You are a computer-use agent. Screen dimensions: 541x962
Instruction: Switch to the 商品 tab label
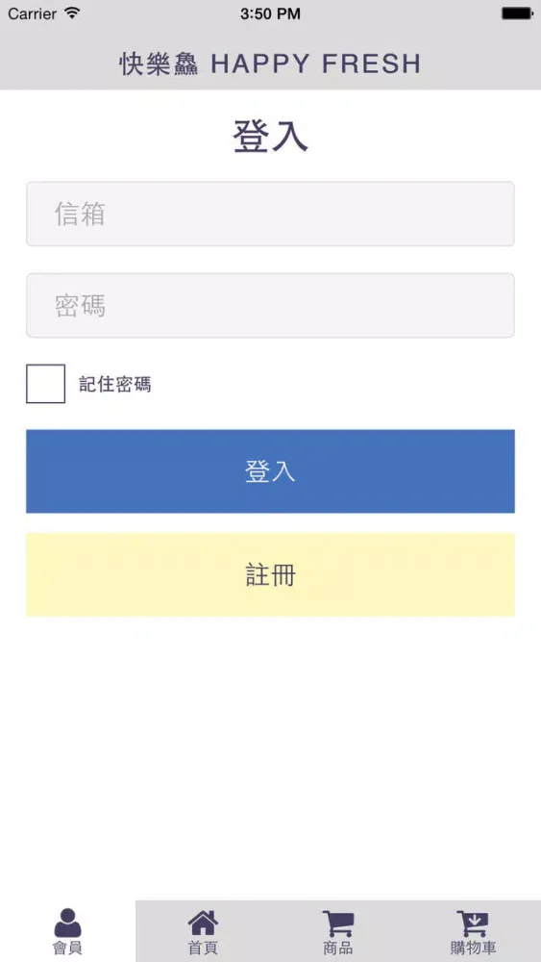[337, 948]
